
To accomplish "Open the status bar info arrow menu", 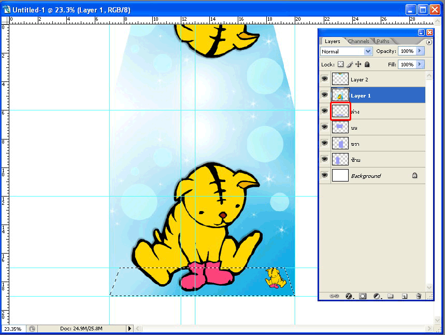I will (x=130, y=329).
